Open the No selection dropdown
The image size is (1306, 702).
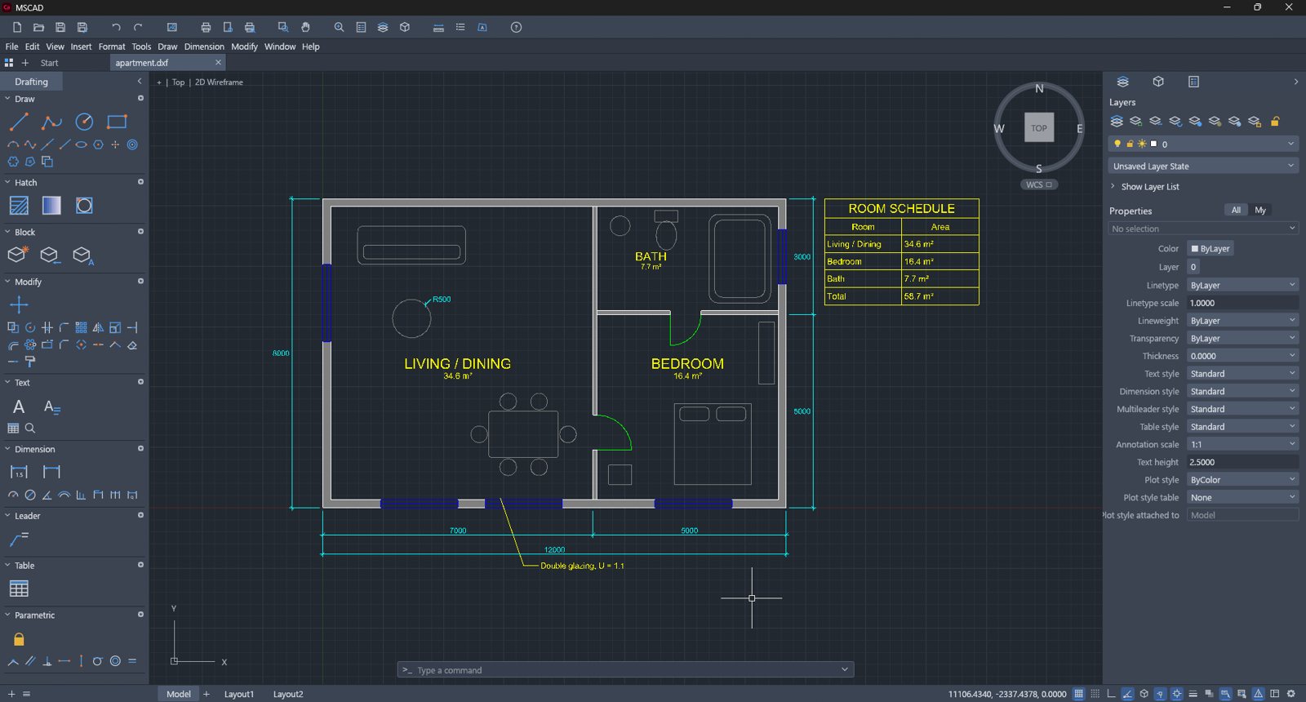[x=1203, y=229]
